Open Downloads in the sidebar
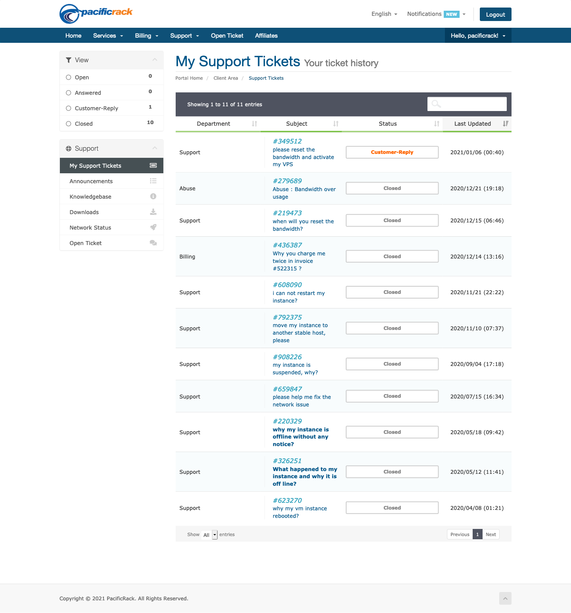571x613 pixels. click(x=111, y=212)
